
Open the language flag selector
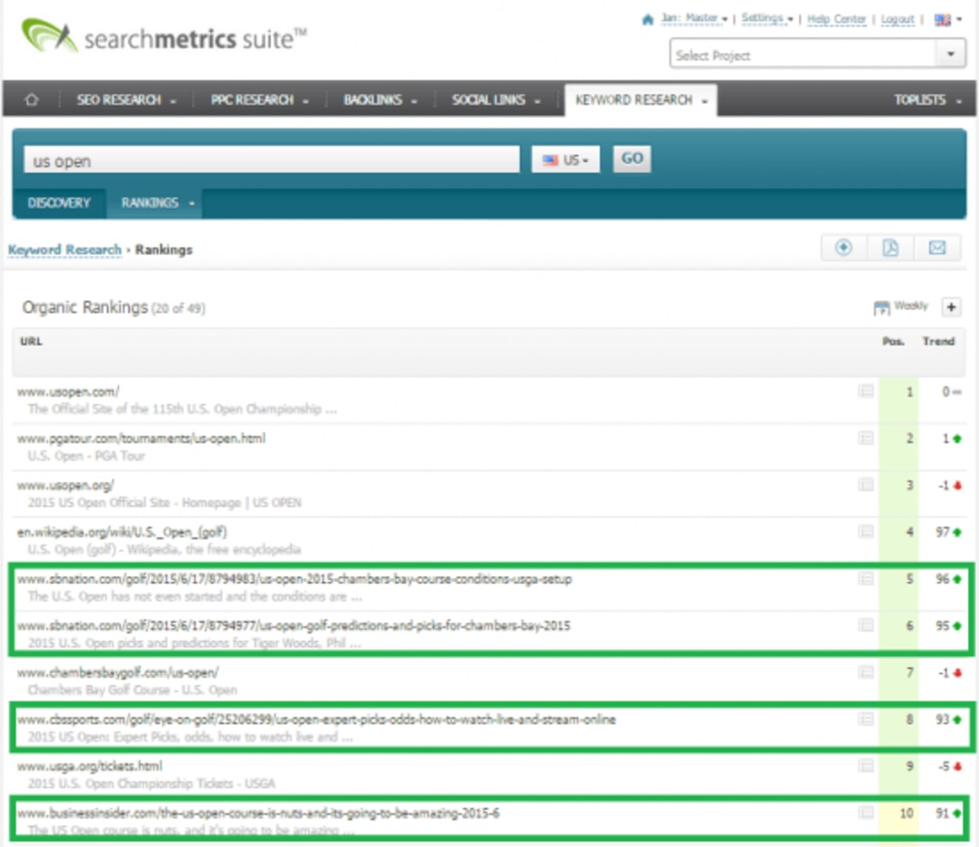(x=948, y=19)
